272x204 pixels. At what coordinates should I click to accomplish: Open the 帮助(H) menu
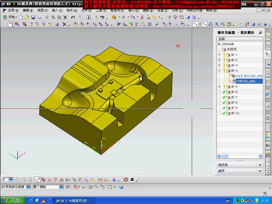point(211,10)
